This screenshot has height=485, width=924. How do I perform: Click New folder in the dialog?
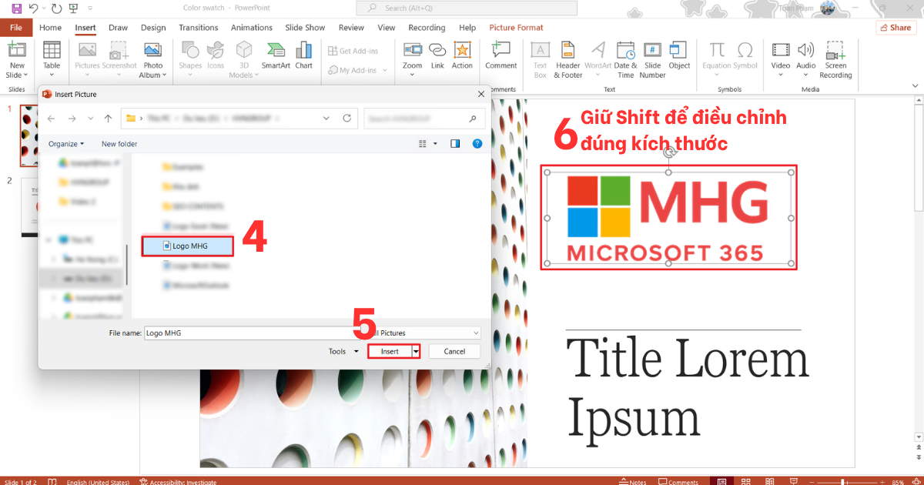(119, 144)
